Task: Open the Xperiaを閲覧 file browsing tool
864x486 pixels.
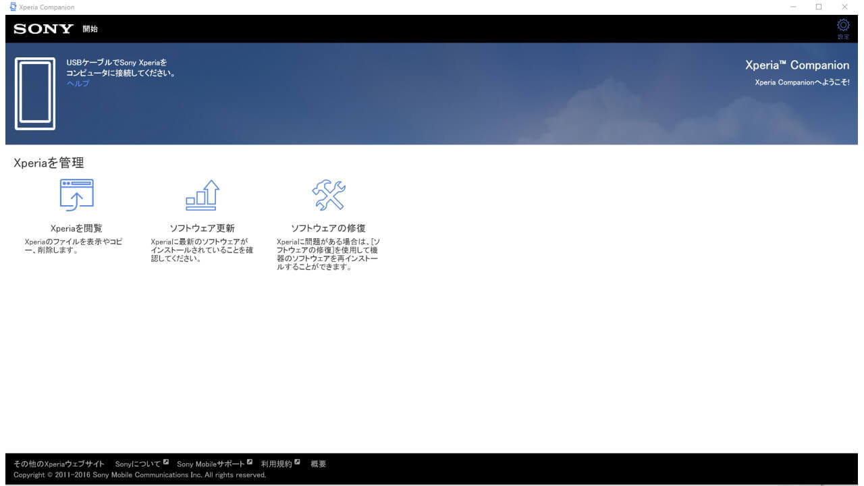Action: (76, 196)
